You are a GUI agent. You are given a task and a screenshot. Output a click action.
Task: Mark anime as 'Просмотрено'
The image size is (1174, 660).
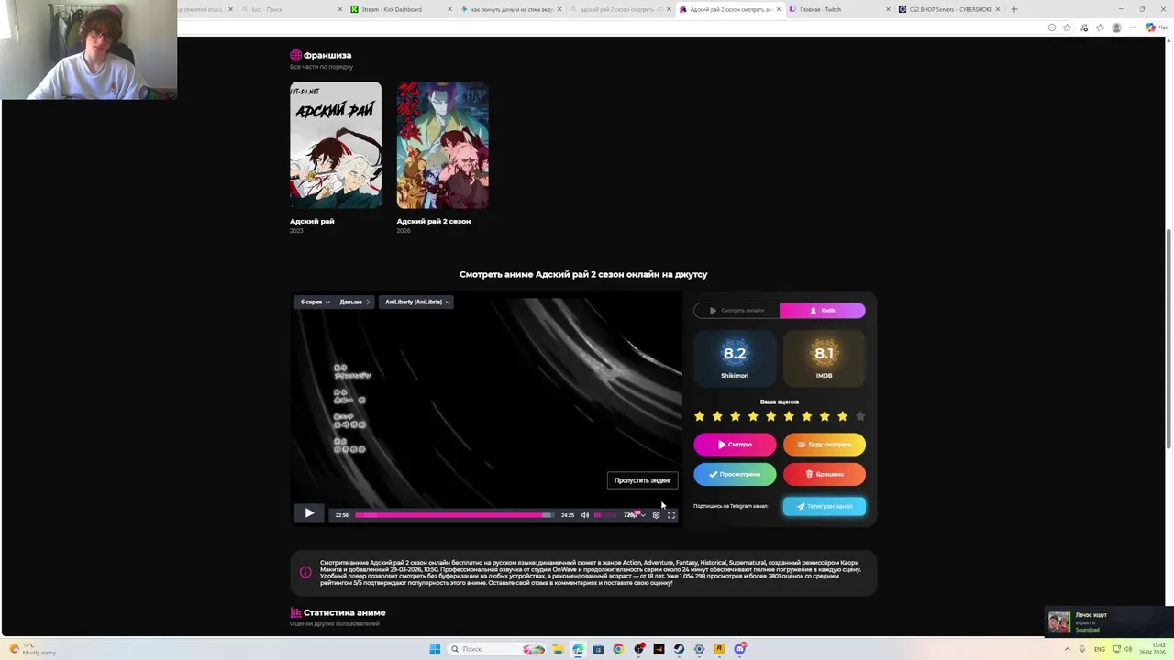[x=735, y=474]
